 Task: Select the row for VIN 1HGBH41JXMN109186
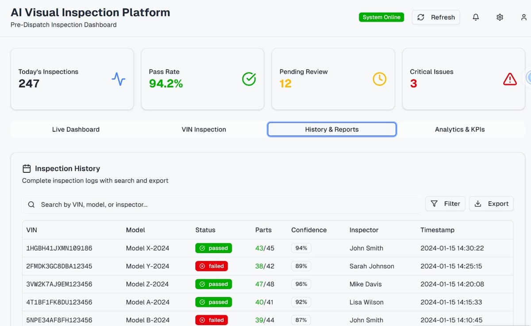point(59,248)
